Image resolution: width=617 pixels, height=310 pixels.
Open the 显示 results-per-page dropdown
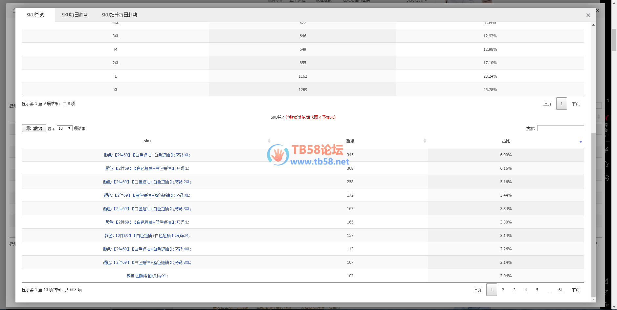point(64,128)
